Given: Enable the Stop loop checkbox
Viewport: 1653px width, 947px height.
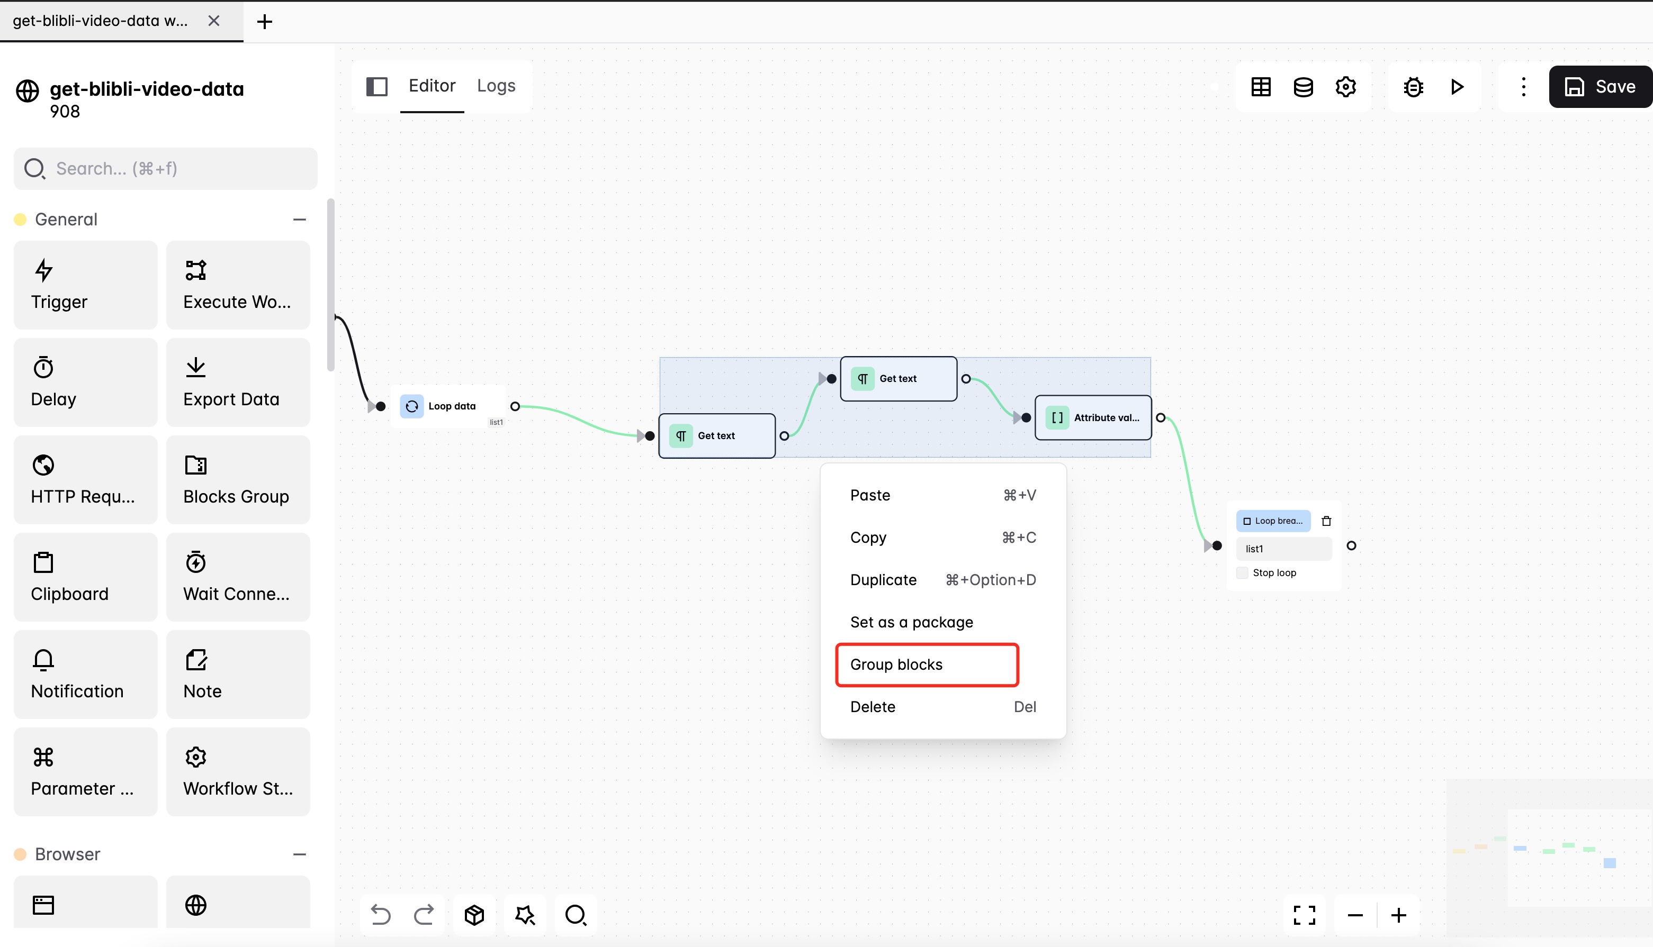Looking at the screenshot, I should click(1242, 573).
